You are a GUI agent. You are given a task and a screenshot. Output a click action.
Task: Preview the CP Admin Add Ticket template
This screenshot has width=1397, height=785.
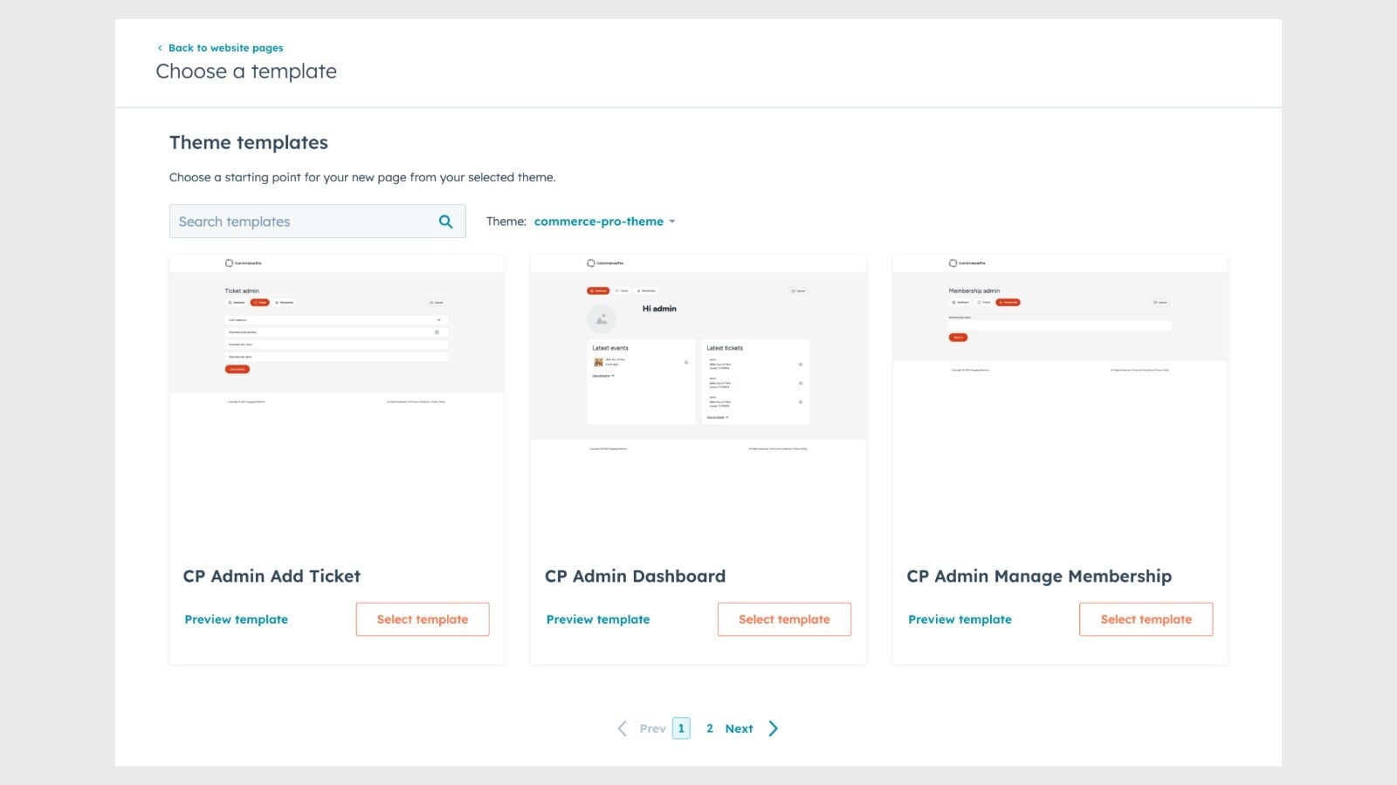(x=236, y=619)
